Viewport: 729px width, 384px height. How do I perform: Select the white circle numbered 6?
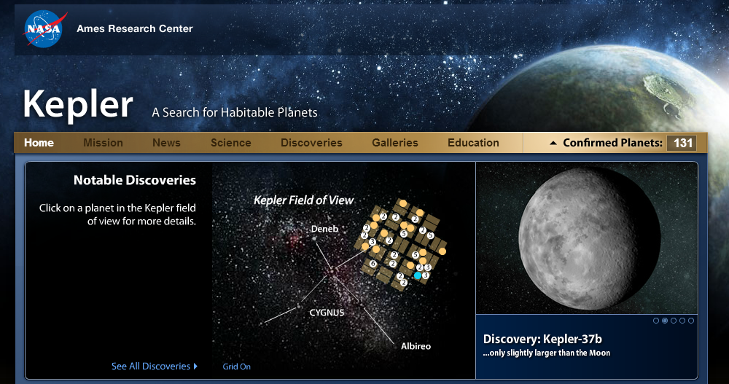point(373,264)
